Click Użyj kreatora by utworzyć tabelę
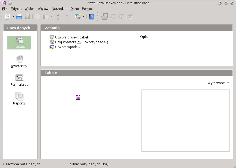Image resolution: width=236 pixels, height=168 pixels. tap(83, 42)
